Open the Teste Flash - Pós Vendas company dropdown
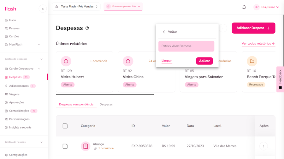Viewport: 284px width, 159px height. [x=76, y=6]
